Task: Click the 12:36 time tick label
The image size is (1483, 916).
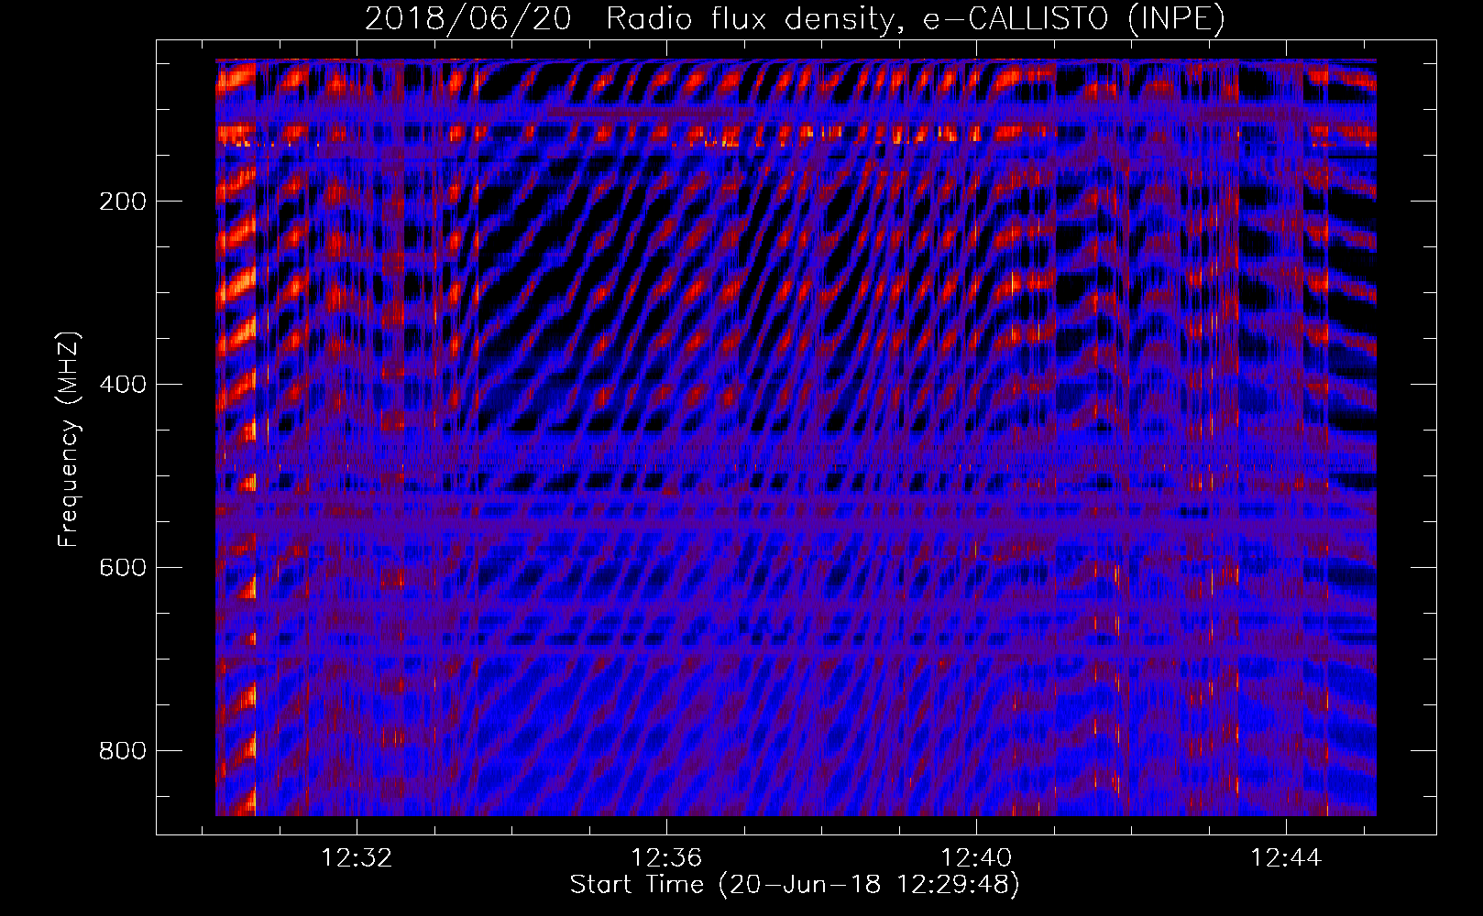Action: [666, 857]
